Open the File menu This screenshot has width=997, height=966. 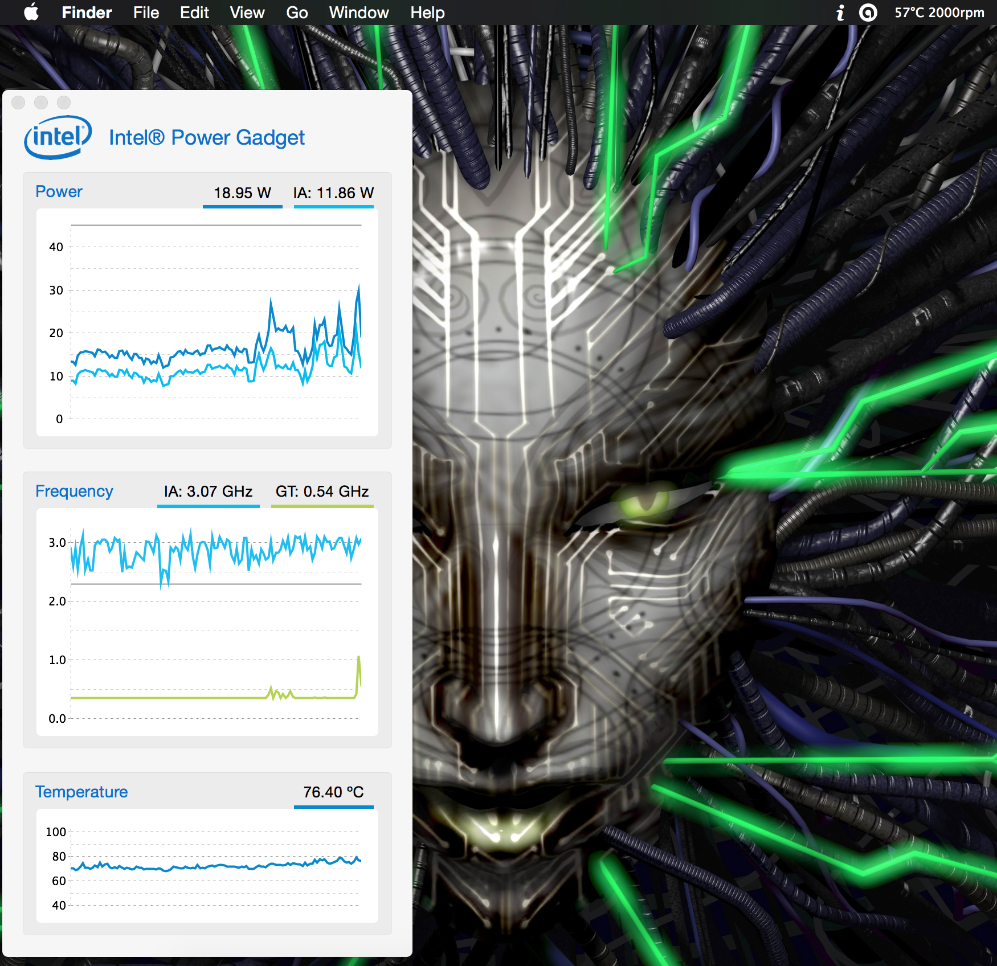click(146, 13)
